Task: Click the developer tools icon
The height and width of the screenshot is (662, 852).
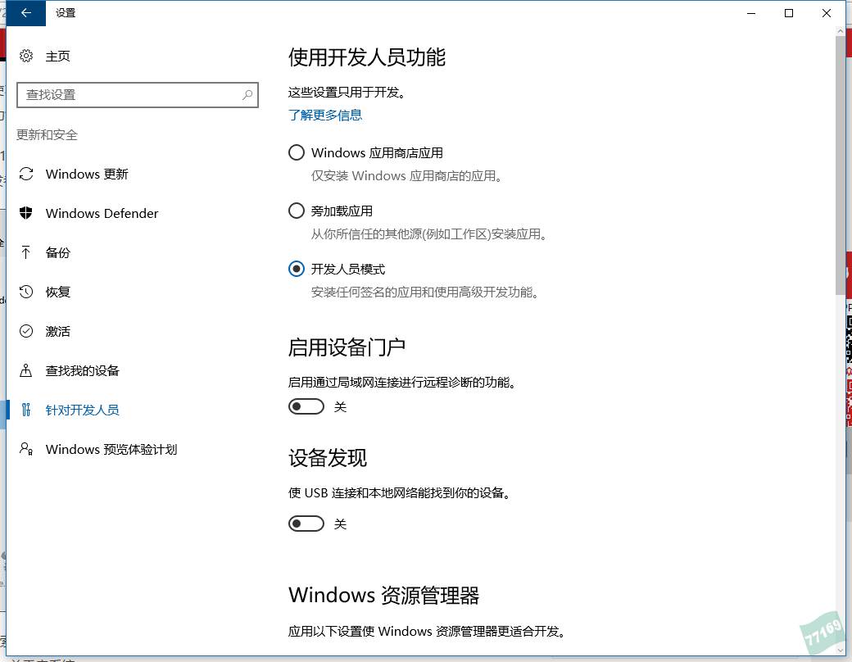Action: [25, 410]
